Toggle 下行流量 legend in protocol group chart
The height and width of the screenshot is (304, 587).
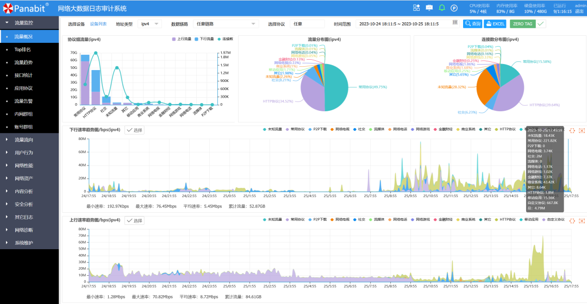(204, 39)
